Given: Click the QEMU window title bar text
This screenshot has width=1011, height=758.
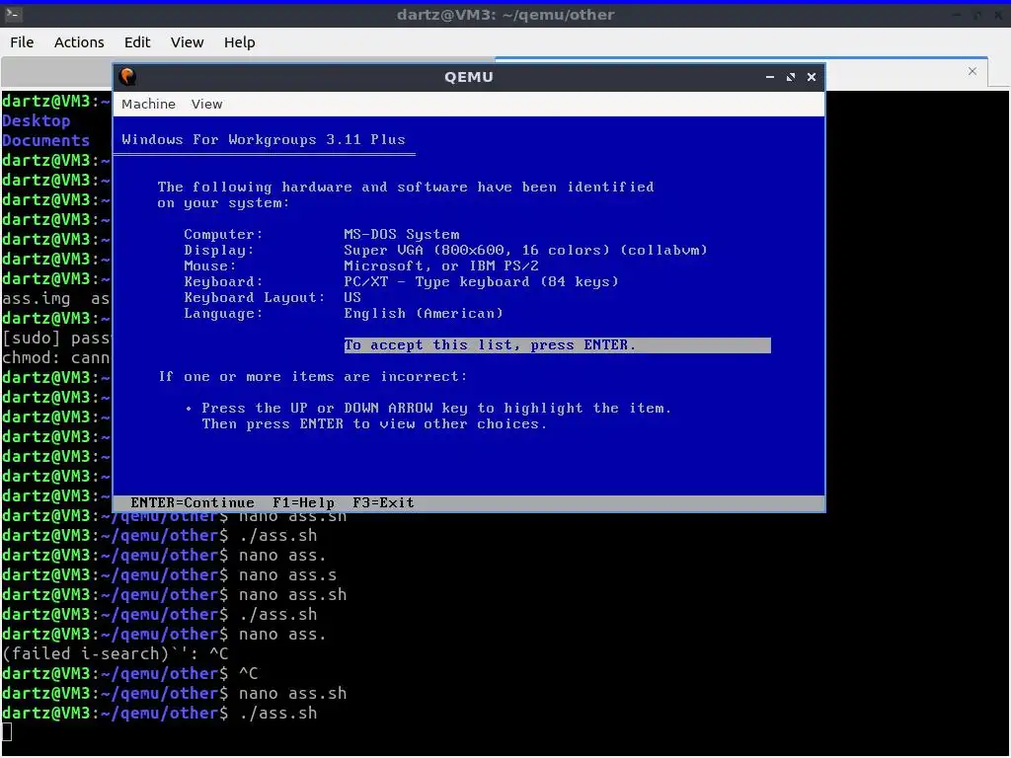Looking at the screenshot, I should click(469, 77).
